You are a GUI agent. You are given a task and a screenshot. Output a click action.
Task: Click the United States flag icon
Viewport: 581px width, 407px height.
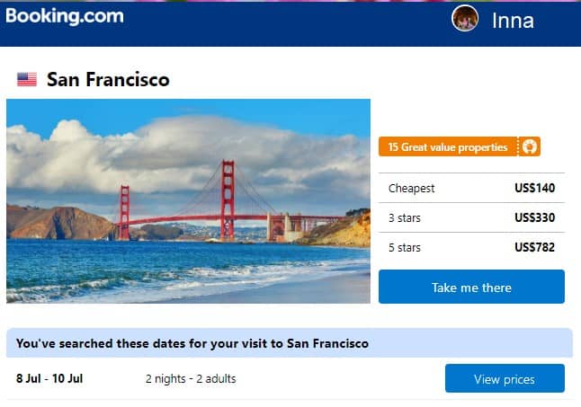click(x=27, y=80)
